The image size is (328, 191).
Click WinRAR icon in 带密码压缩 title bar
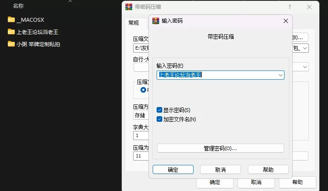[129, 7]
